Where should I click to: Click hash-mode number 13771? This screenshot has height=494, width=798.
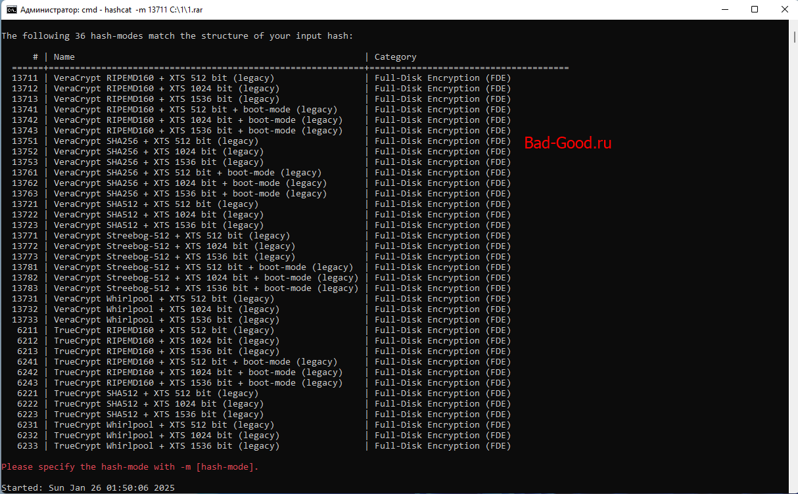point(25,236)
